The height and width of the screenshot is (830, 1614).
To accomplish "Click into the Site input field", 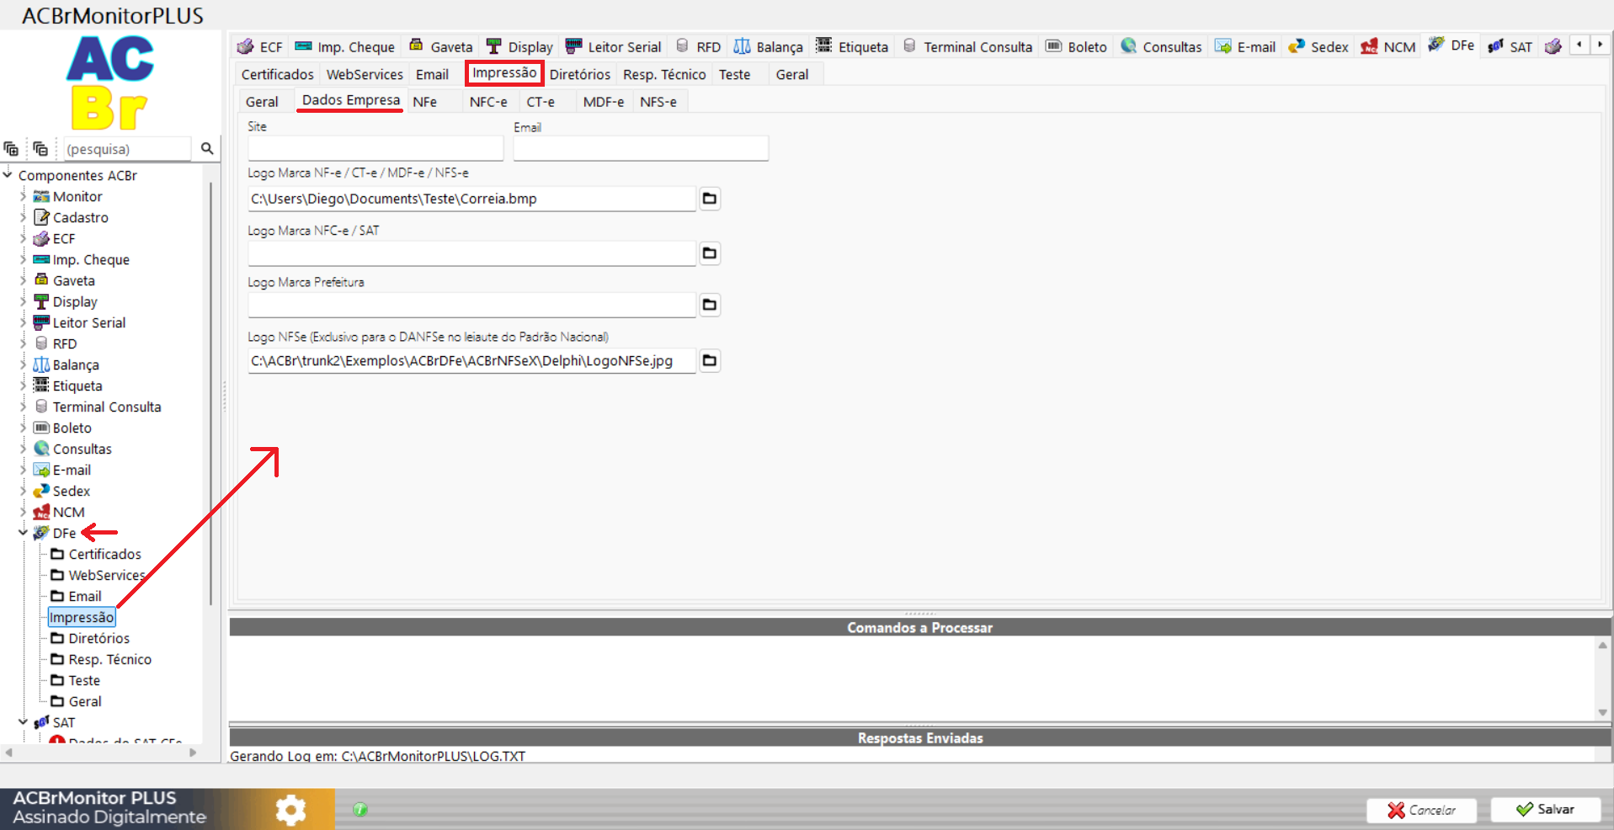I will click(x=376, y=149).
